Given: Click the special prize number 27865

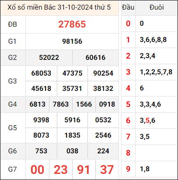Looking at the screenshot, I should [72, 24].
